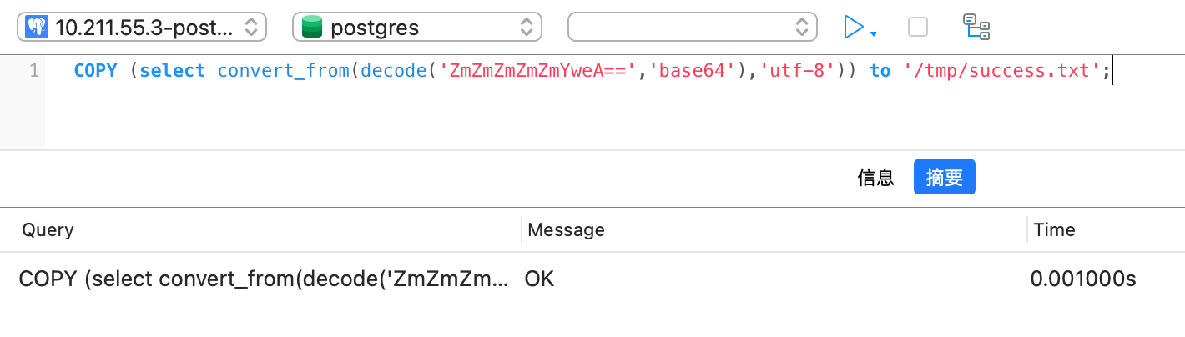
Task: Open run options arrow beside the play button
Action: coord(873,33)
